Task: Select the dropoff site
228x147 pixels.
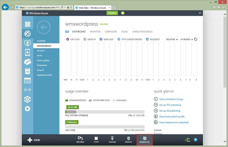Action: point(40,70)
